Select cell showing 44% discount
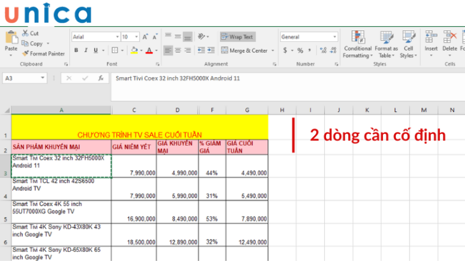The image size is (465, 261). coord(212,166)
